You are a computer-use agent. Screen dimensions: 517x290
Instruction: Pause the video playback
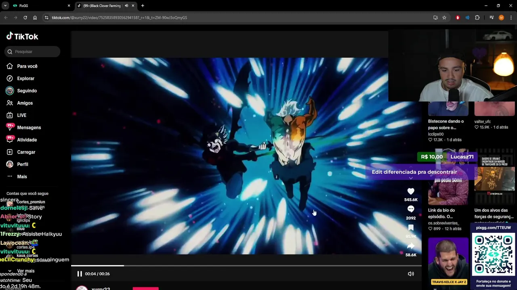80,274
